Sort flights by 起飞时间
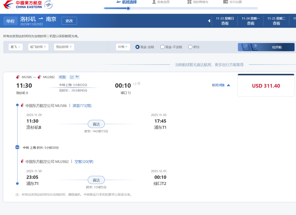This screenshot has height=215, width=296. click(38, 47)
